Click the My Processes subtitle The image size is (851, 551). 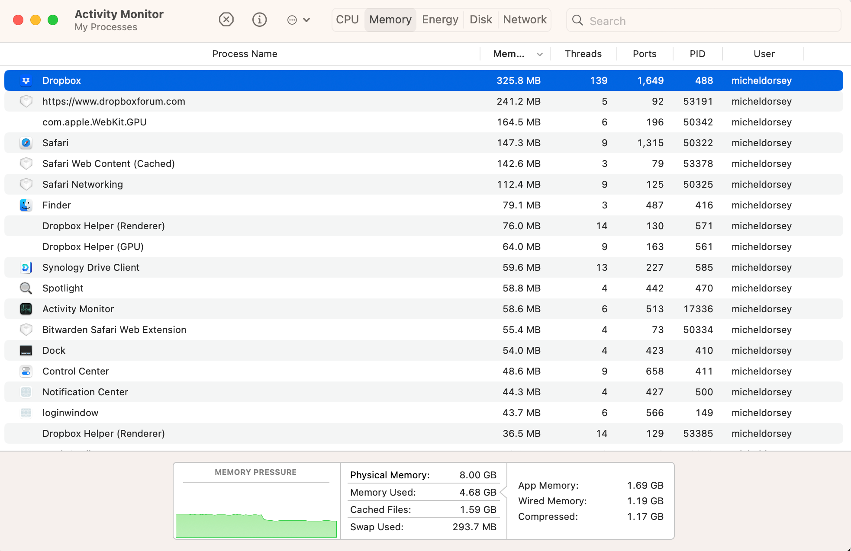(x=106, y=27)
